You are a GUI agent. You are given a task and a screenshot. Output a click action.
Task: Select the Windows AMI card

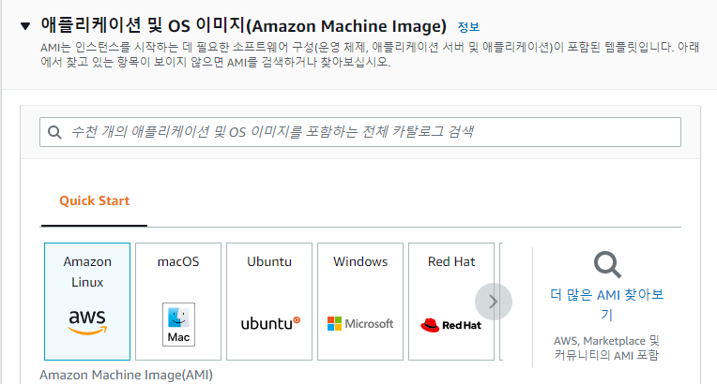pos(360,302)
